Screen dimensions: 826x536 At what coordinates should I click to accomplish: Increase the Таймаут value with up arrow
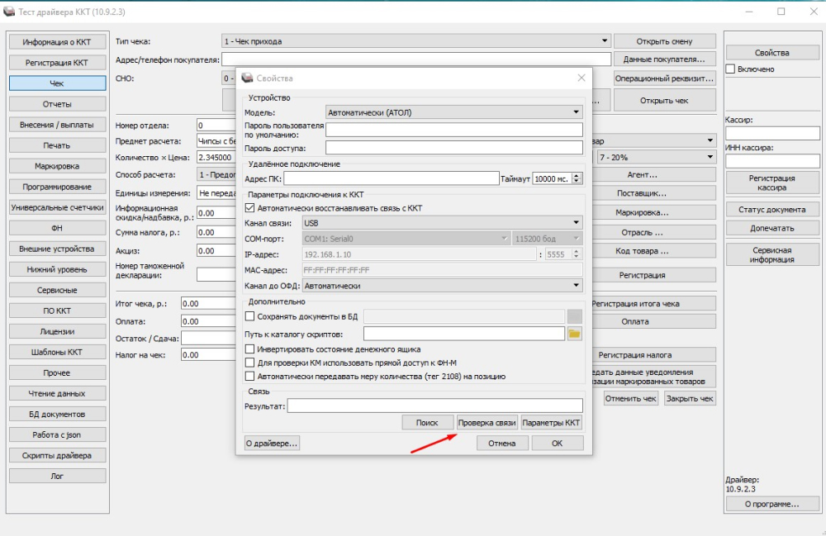coord(577,176)
